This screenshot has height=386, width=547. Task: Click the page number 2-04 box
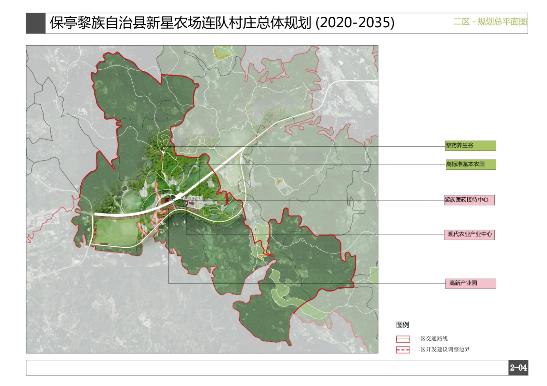click(x=518, y=368)
